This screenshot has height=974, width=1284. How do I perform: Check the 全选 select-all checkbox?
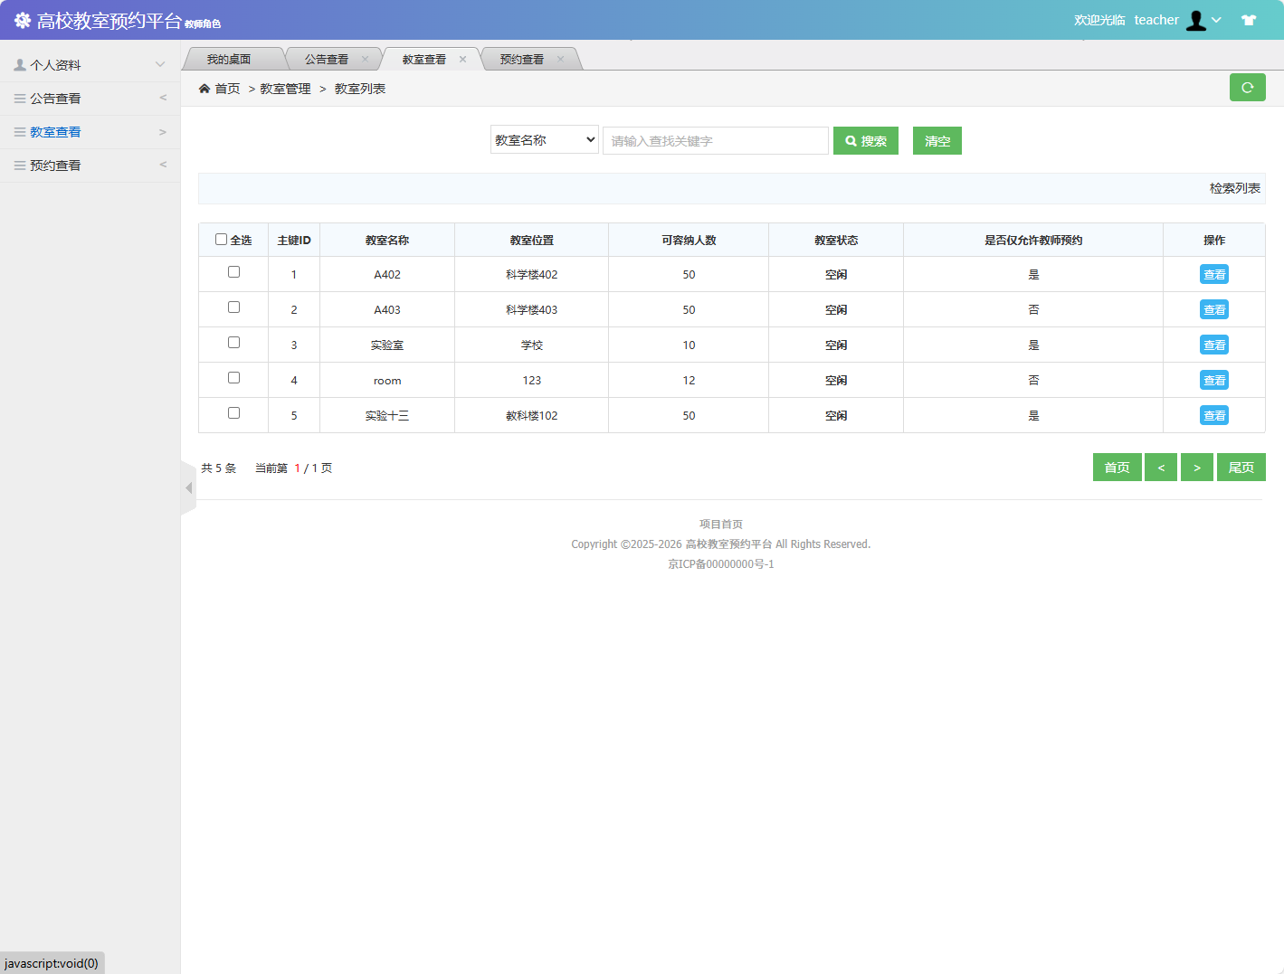tap(222, 238)
